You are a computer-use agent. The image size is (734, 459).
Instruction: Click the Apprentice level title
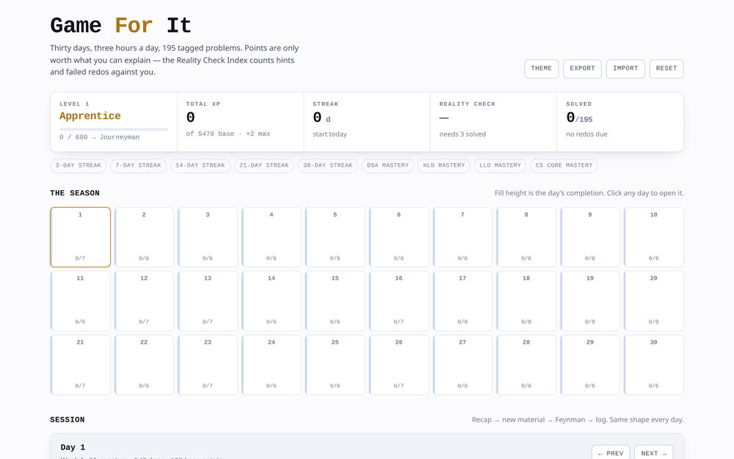[90, 116]
